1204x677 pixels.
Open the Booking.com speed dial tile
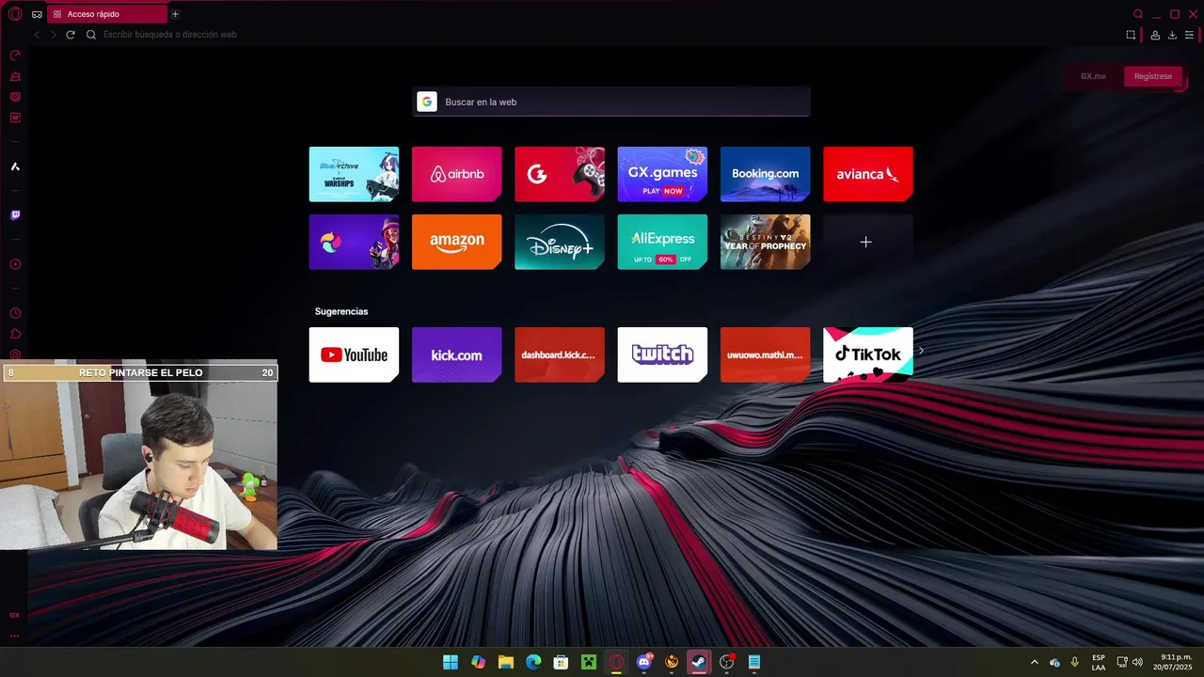(765, 174)
